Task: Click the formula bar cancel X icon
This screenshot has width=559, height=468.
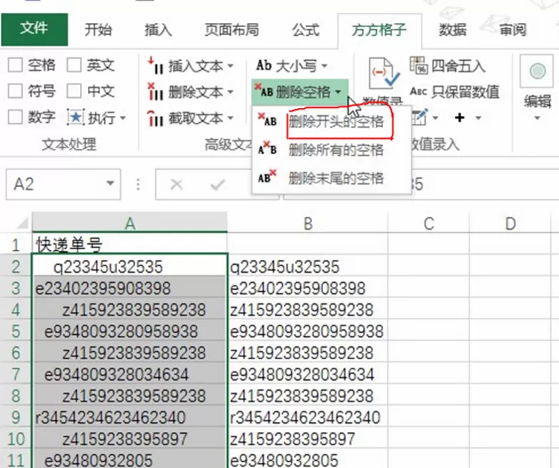Action: (177, 185)
